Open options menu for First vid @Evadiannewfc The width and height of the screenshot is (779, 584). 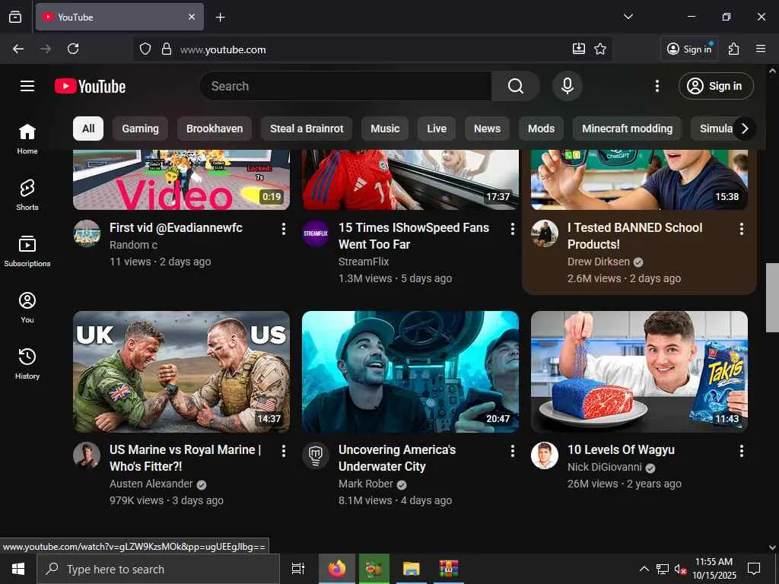pyautogui.click(x=283, y=229)
